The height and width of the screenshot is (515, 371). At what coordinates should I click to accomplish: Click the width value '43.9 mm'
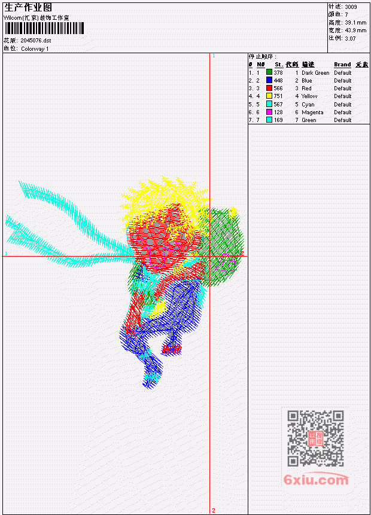pyautogui.click(x=355, y=31)
